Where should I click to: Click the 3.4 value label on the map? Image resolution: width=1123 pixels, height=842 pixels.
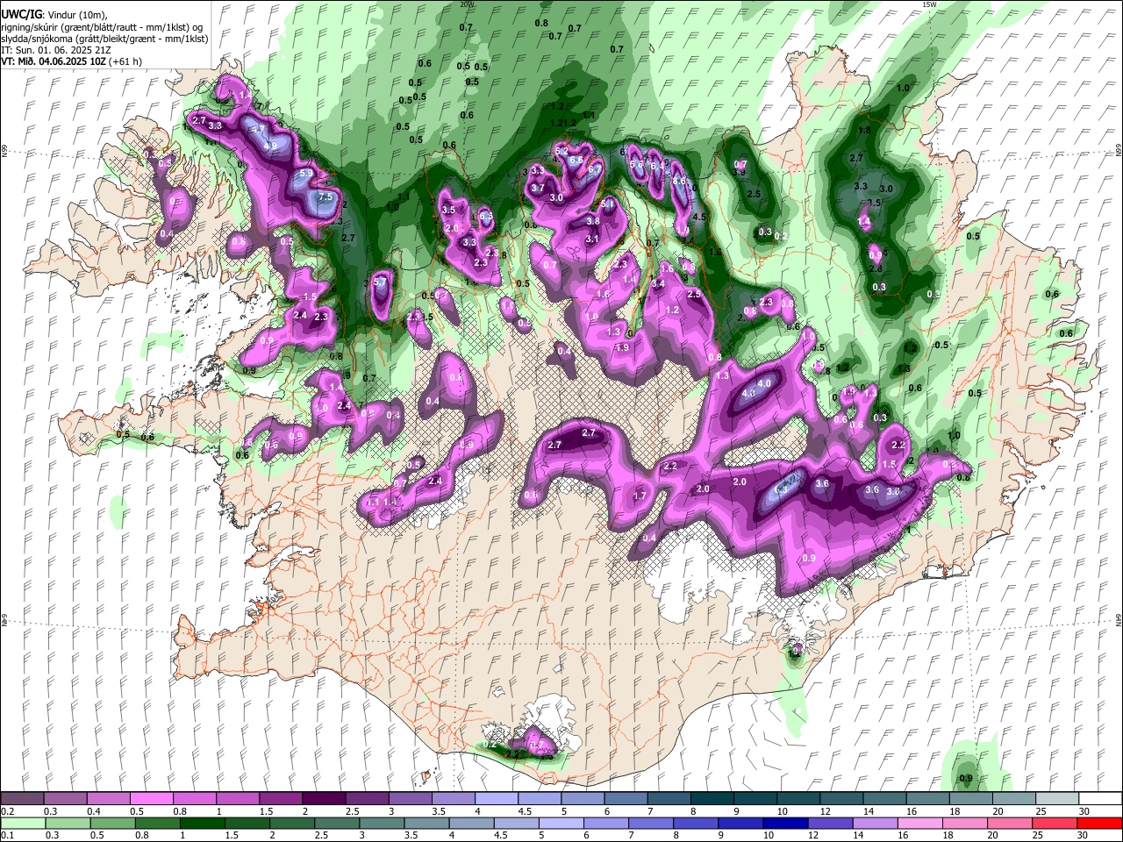click(658, 283)
